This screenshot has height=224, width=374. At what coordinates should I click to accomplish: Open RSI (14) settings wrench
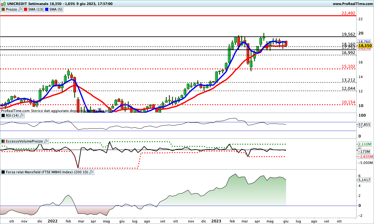[22, 115]
